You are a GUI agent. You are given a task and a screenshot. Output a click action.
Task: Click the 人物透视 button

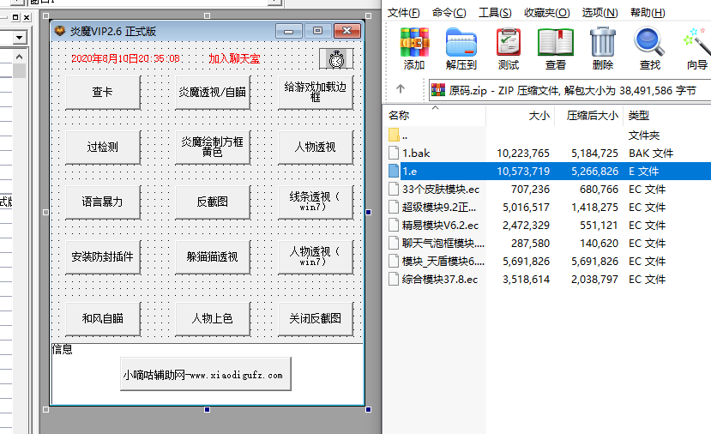point(316,147)
